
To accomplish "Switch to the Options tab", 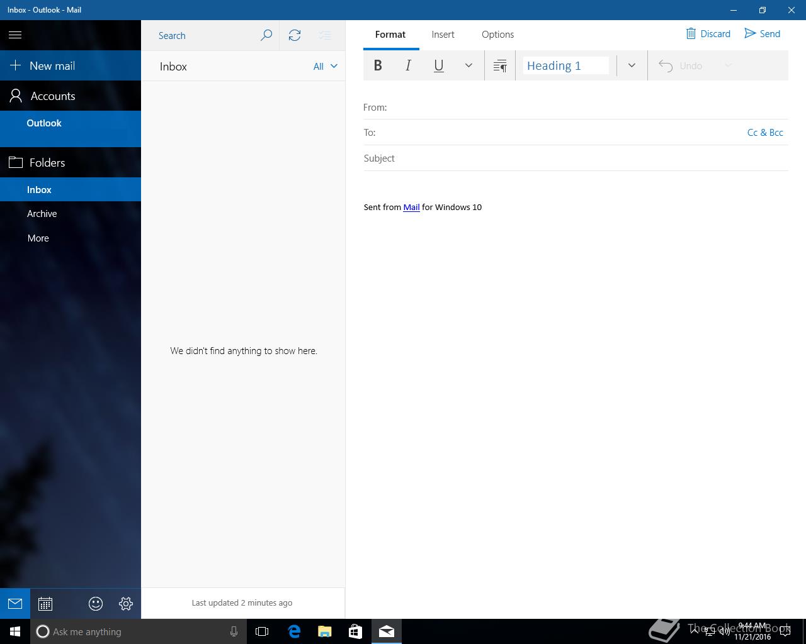I will click(498, 35).
